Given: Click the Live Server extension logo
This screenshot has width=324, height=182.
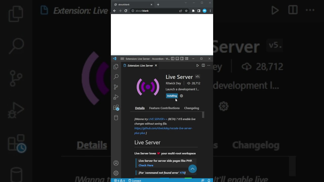Looking at the screenshot, I should coord(148,87).
